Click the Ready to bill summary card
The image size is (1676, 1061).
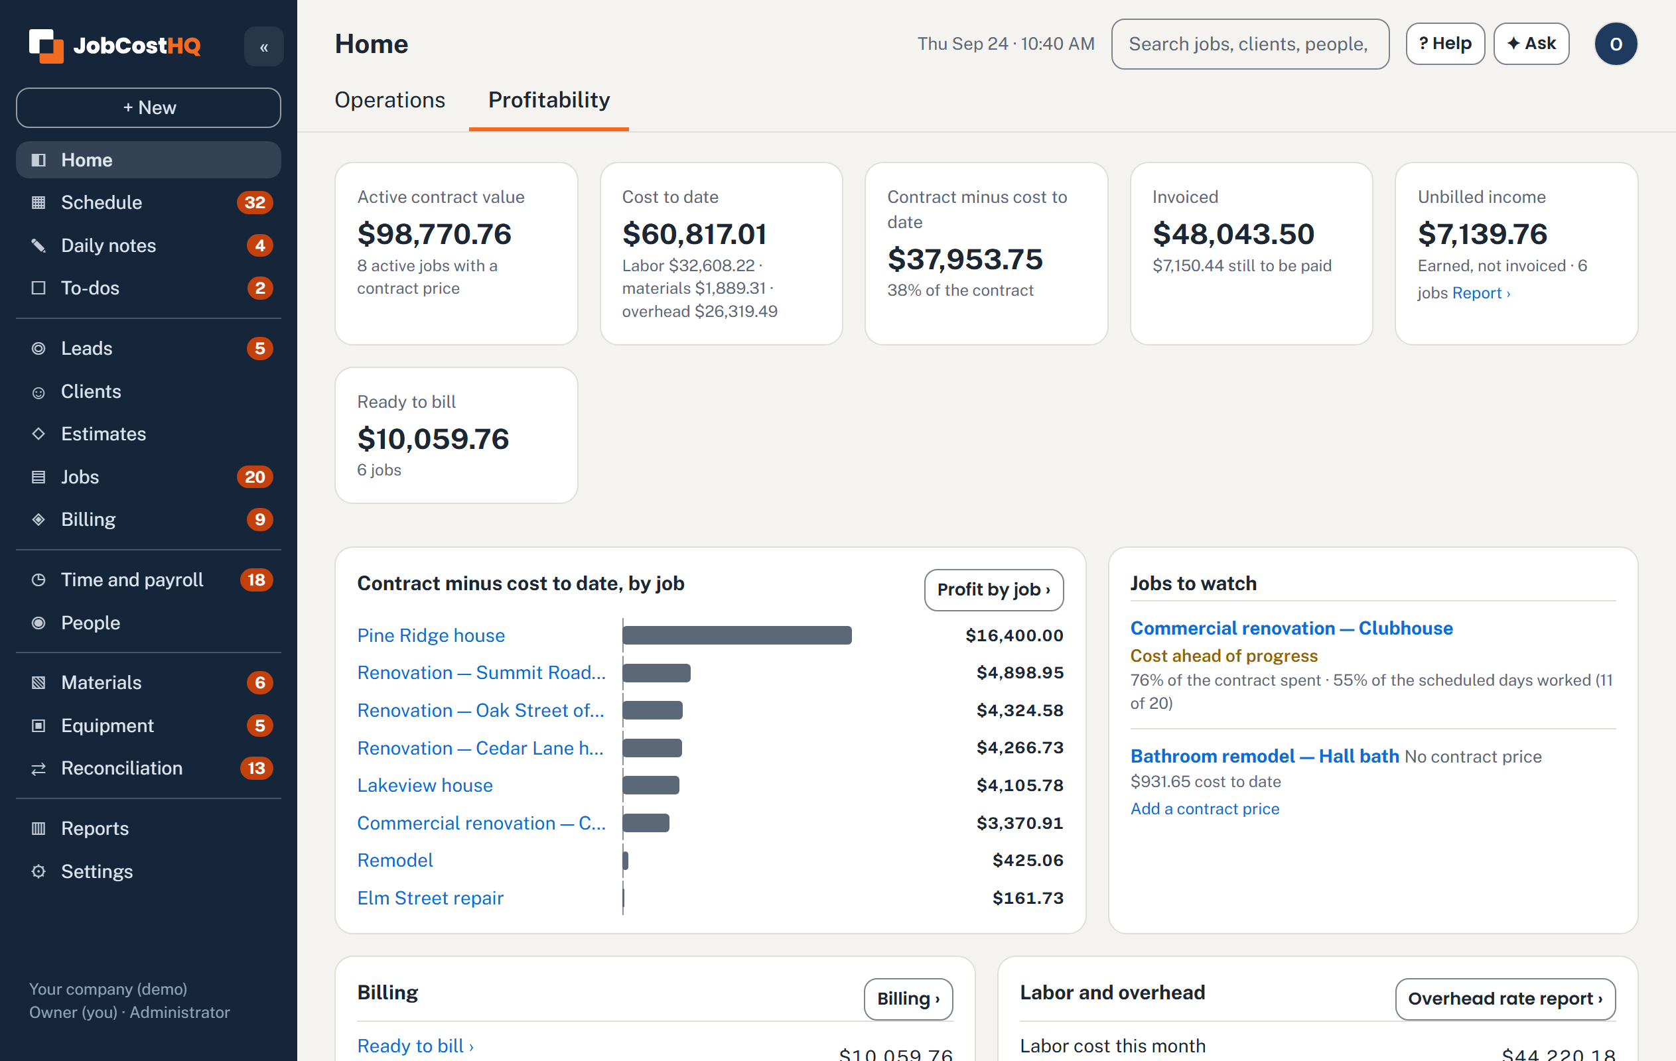(456, 436)
